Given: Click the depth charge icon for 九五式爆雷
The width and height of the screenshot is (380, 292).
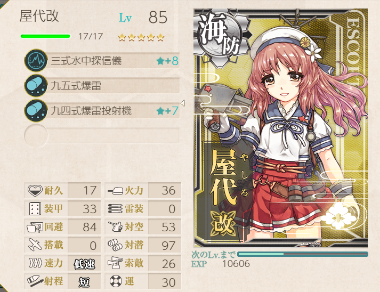Looking at the screenshot, I should 36,86.
